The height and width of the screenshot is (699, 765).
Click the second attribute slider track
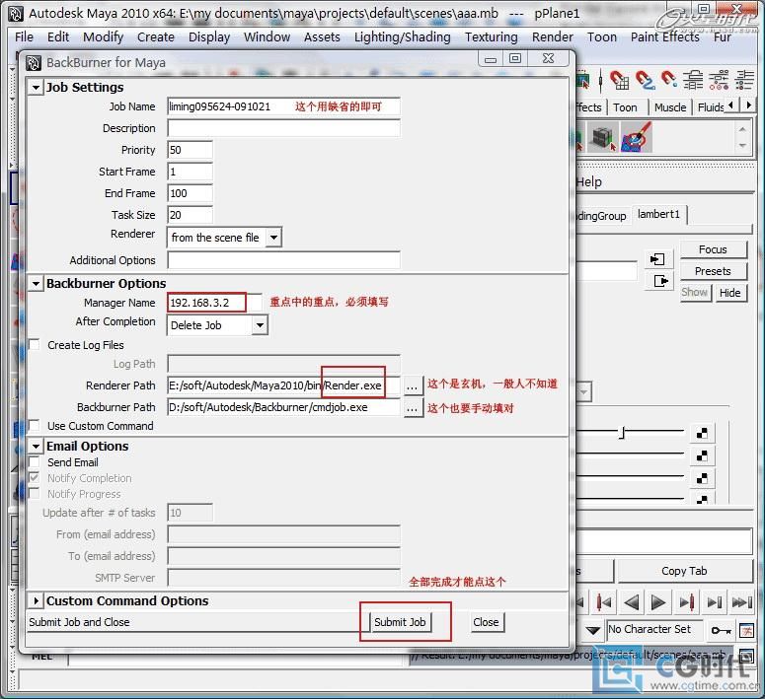pos(631,454)
